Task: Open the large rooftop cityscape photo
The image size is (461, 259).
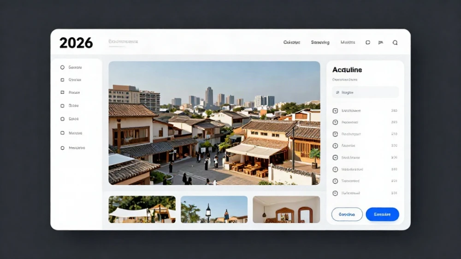Action: point(214,123)
